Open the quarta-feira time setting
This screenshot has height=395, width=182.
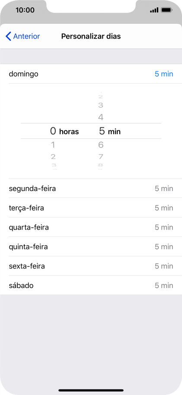click(91, 227)
